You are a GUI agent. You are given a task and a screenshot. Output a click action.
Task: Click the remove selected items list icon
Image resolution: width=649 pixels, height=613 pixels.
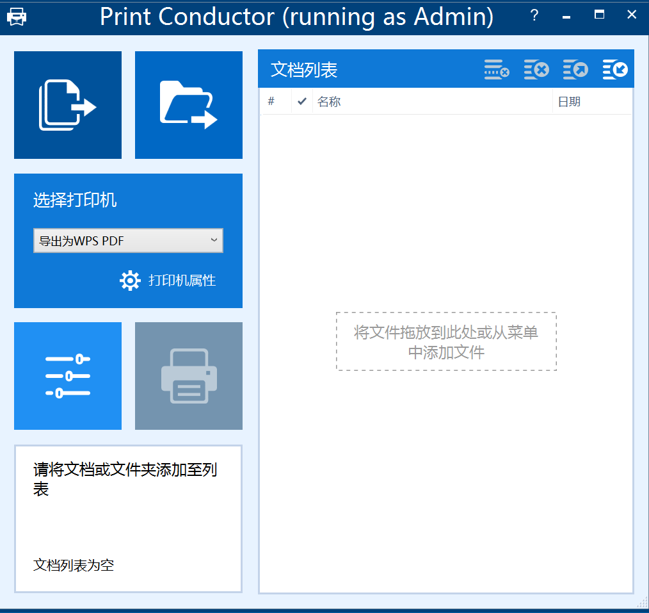click(497, 70)
